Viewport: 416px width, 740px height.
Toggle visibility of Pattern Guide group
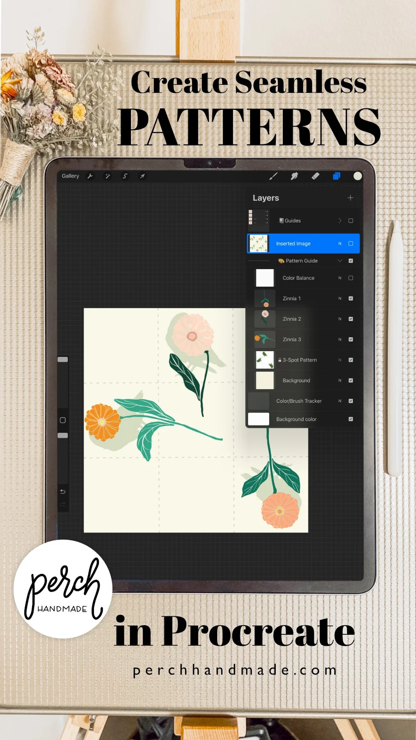351,261
